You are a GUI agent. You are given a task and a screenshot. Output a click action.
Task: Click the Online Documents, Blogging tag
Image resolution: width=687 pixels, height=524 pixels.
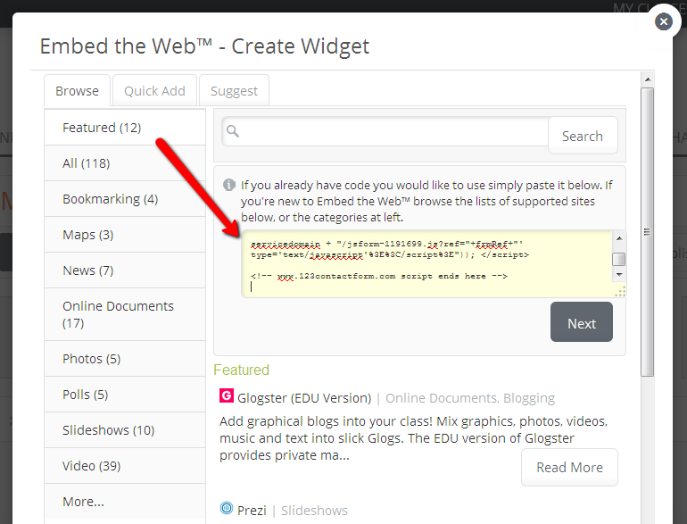pos(470,398)
